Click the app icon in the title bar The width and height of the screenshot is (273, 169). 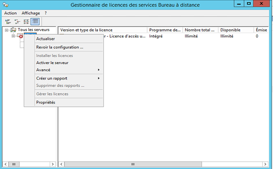(5, 5)
